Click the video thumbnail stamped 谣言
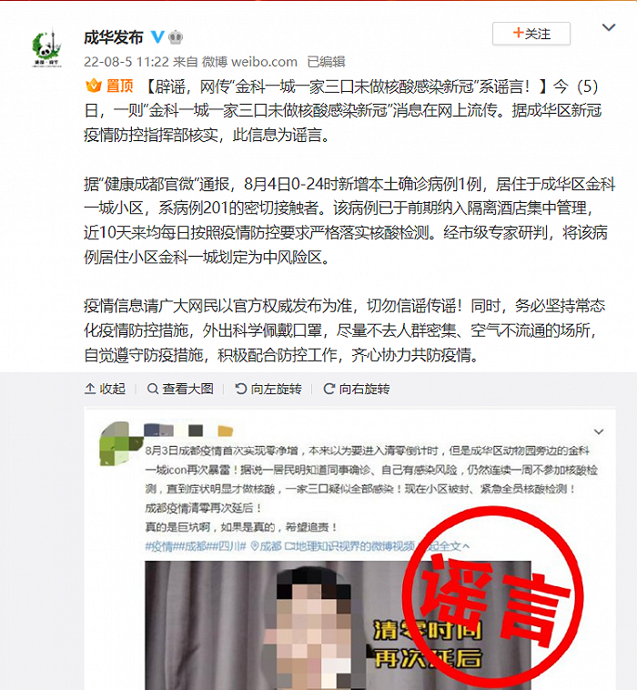The image size is (637, 690). point(338,624)
